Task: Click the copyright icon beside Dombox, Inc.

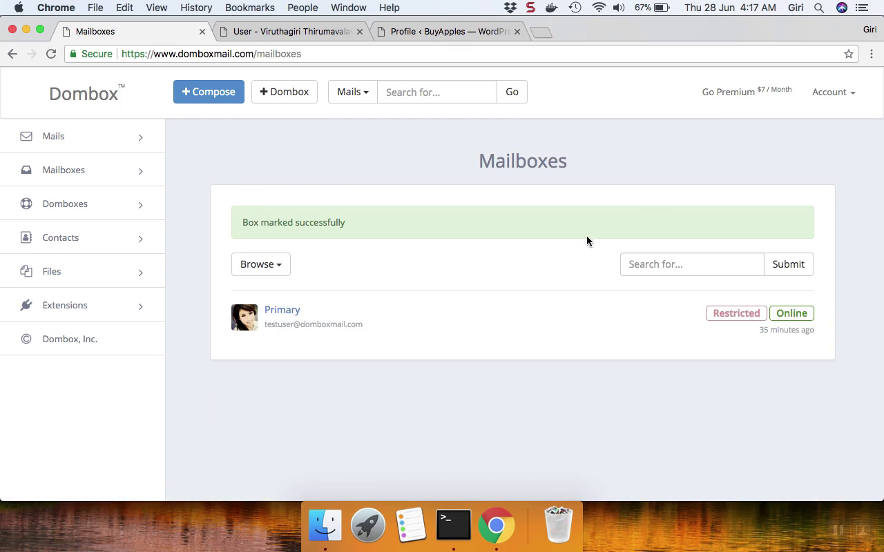Action: (26, 339)
